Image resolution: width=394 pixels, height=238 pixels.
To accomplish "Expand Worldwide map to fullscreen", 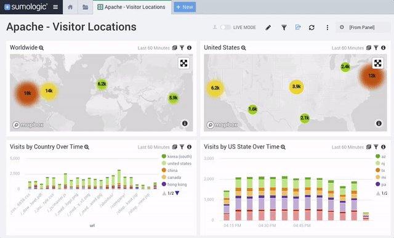I will click(183, 63).
